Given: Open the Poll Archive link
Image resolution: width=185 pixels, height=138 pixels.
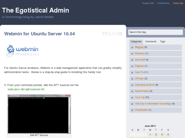Looking at the screenshot, I should (163, 3).
